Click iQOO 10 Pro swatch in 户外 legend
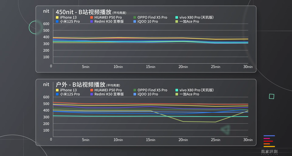 coord(135,94)
